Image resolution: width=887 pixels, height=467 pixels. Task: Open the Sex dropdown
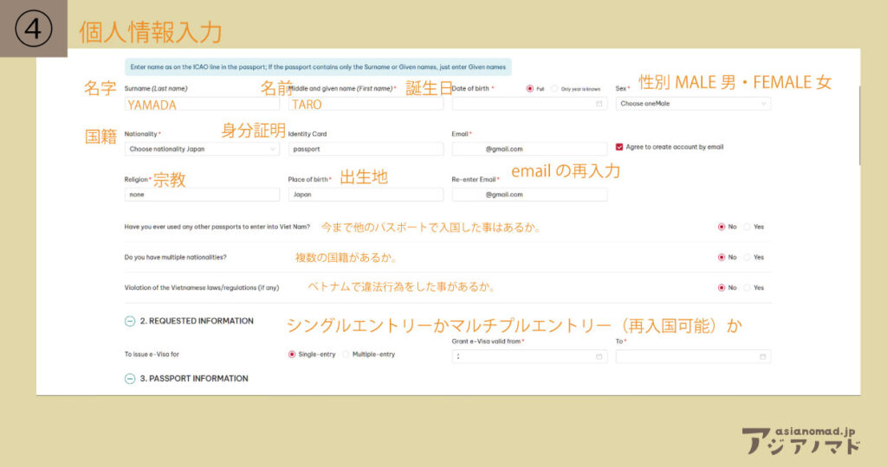click(693, 104)
